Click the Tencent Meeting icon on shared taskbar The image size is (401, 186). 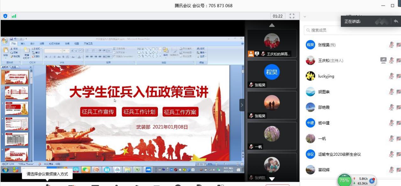(x=148, y=170)
